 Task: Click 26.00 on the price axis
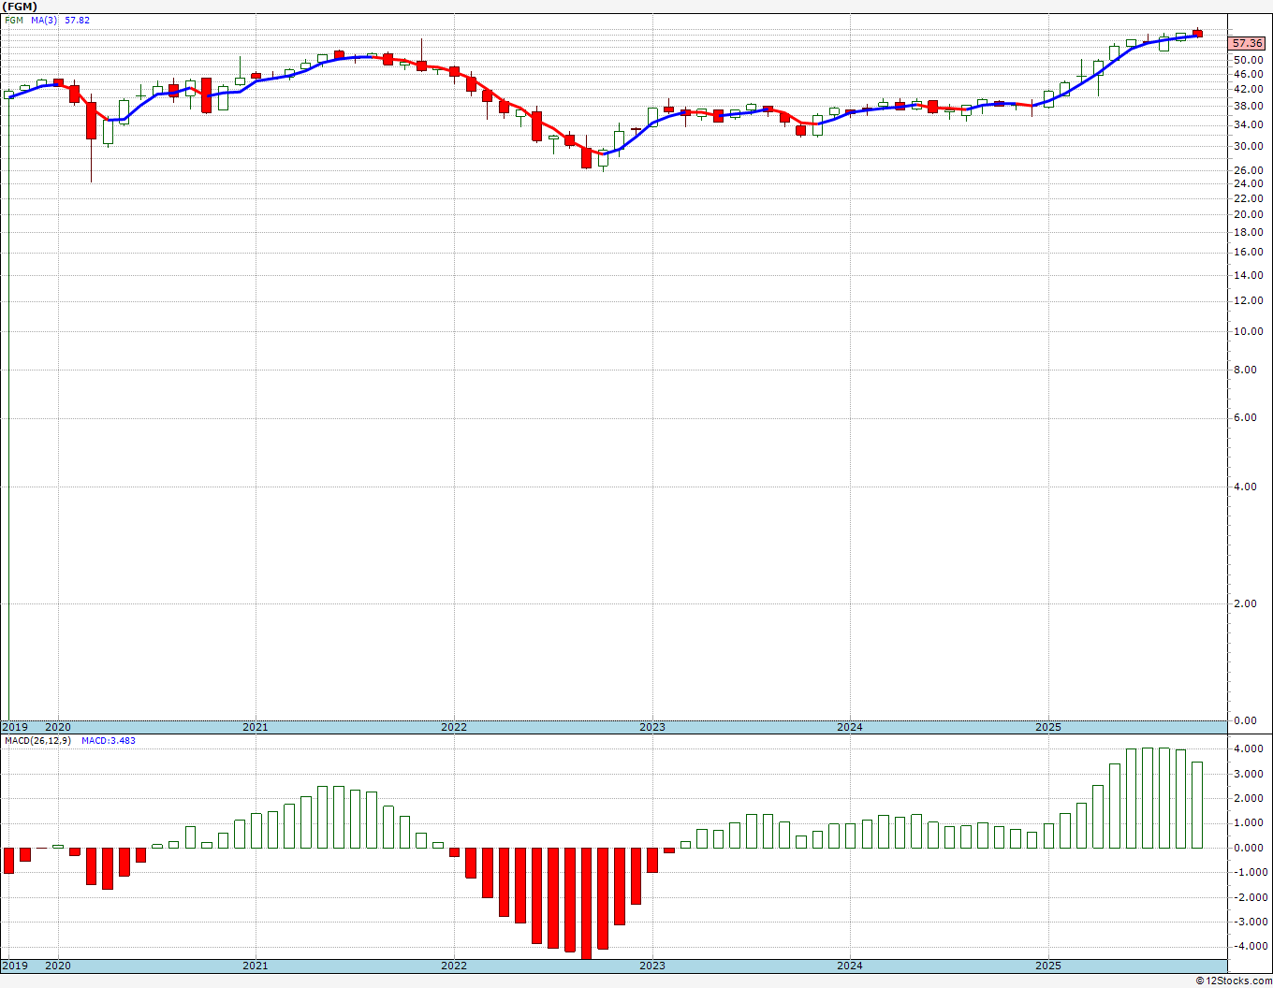coord(1249,170)
